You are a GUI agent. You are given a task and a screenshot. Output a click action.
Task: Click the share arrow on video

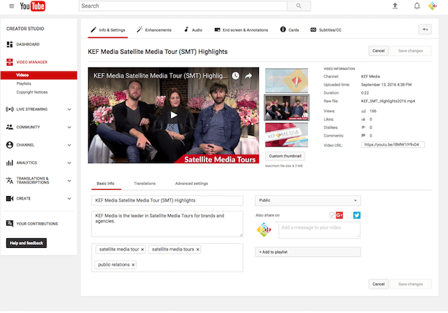coord(249,76)
